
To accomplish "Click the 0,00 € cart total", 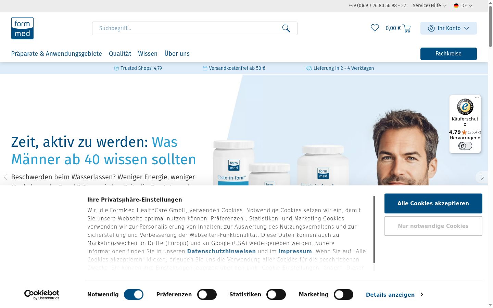I will [393, 28].
